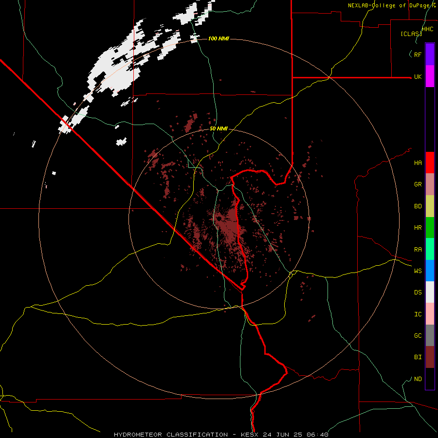Click the DS white legend swatch
This screenshot has height=438, width=438.
coord(430,292)
